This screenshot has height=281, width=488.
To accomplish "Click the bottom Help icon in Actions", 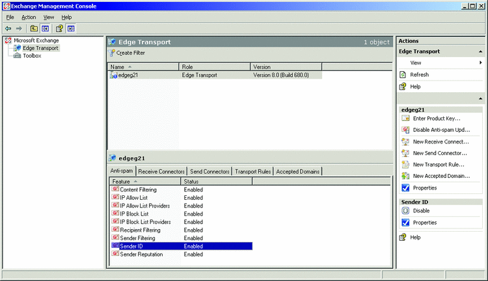I will (403, 238).
